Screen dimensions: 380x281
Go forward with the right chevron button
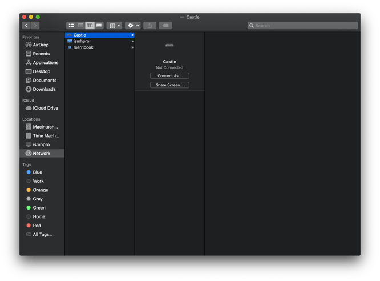pos(35,26)
